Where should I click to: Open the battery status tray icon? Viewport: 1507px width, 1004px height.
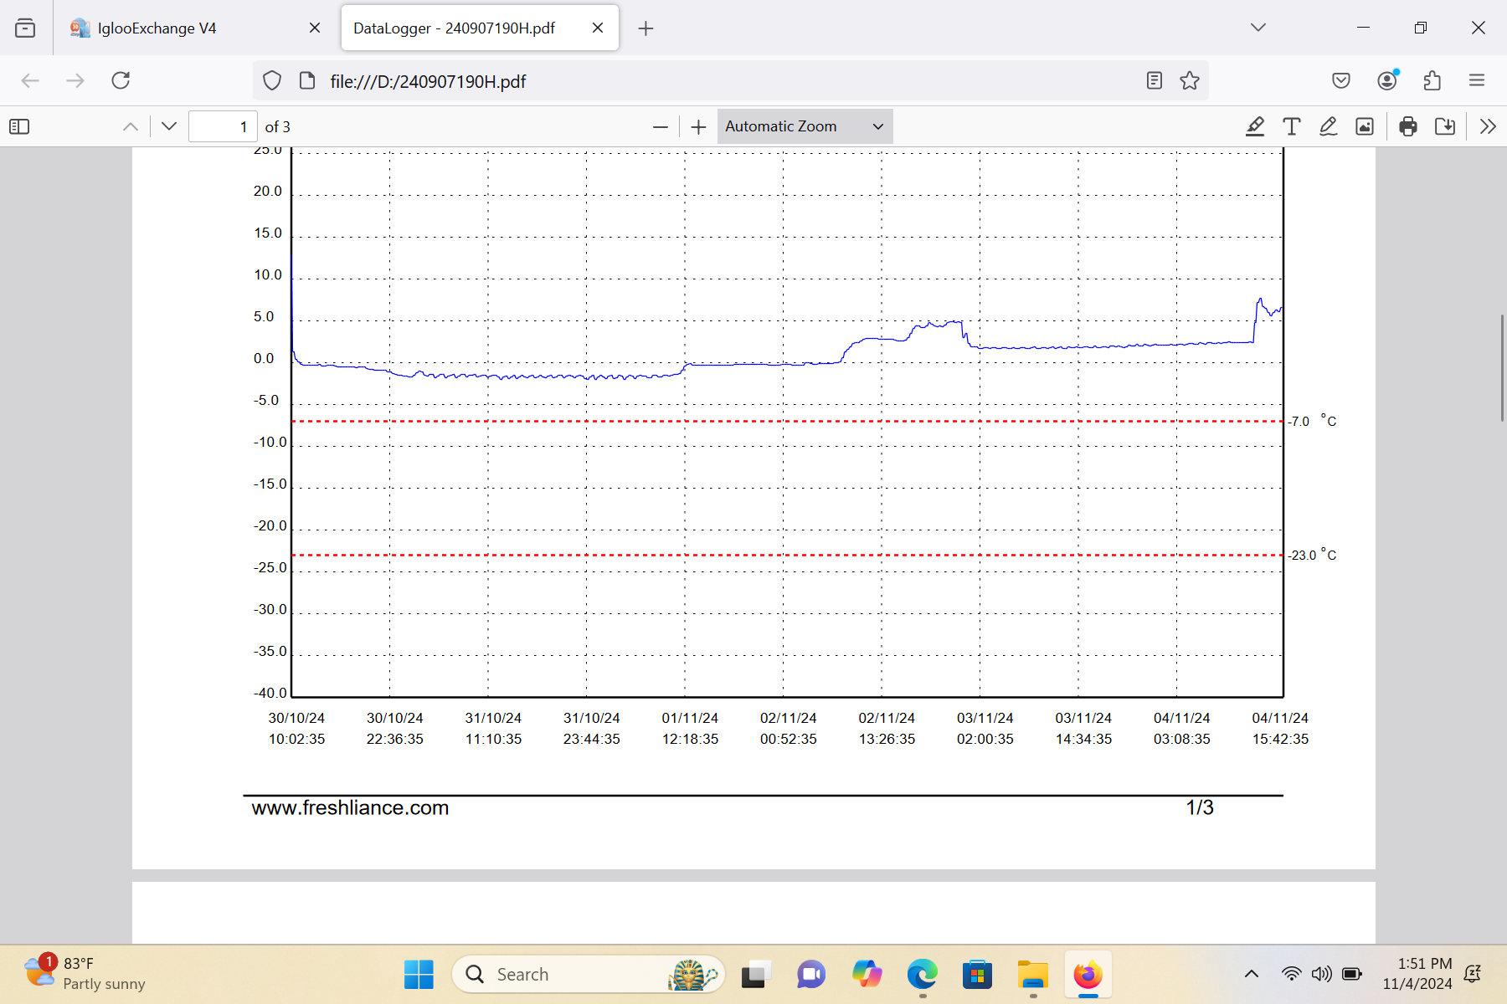pyautogui.click(x=1351, y=974)
